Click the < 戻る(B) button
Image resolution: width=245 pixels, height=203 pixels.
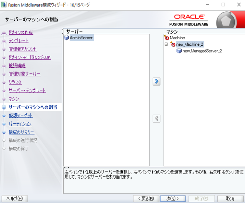pos(146,198)
